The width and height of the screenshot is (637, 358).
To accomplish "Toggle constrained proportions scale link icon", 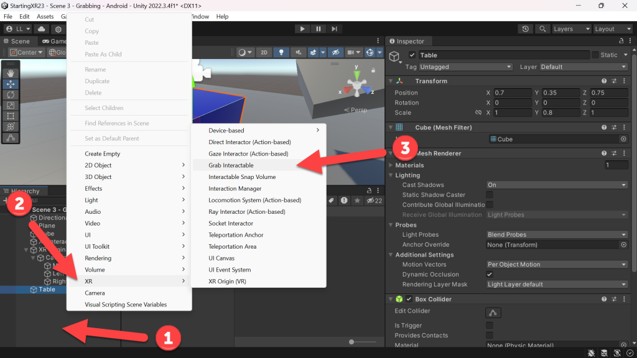I will coord(478,112).
